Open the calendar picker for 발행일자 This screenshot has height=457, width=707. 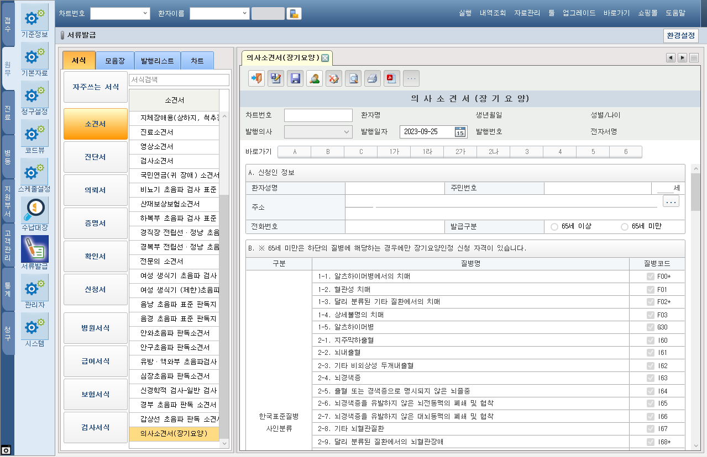pyautogui.click(x=460, y=132)
